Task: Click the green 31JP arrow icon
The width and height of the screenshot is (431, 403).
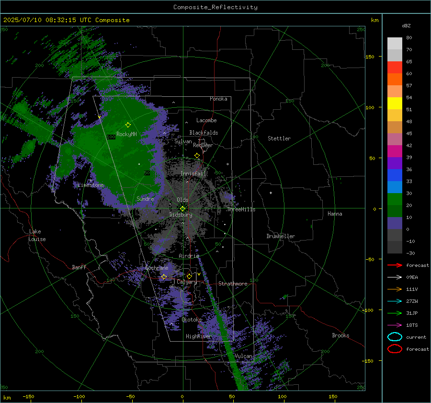Action: pos(395,313)
